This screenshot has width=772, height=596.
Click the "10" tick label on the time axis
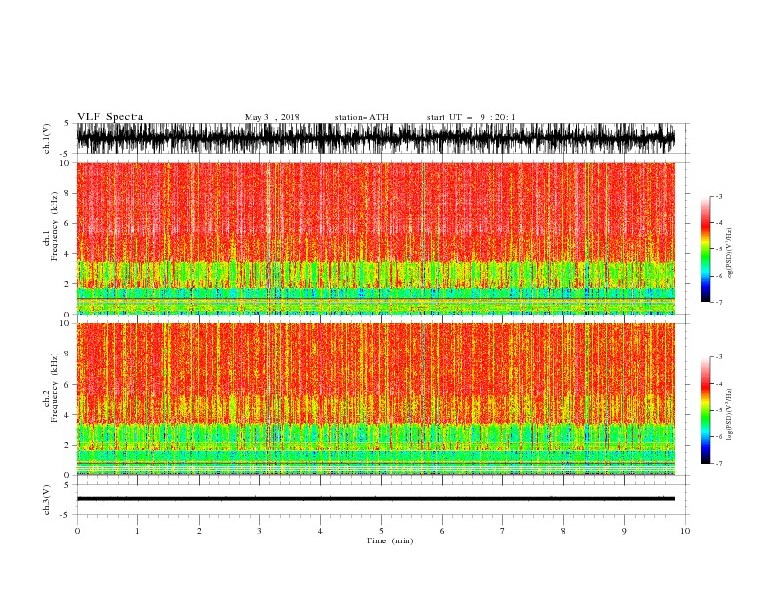pyautogui.click(x=685, y=531)
